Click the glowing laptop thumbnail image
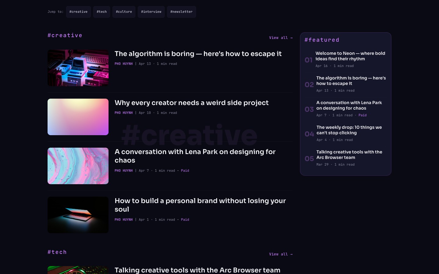Screen dimensions: 439x274 (78, 215)
